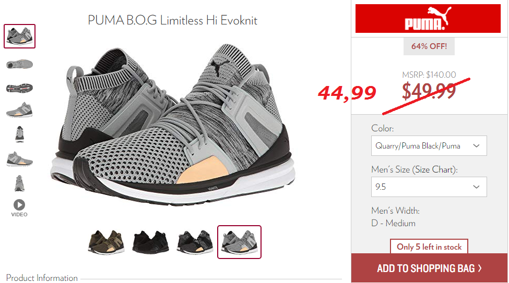Show the back heel view thumbnail
Screen dimensions: 509x283
19,183
